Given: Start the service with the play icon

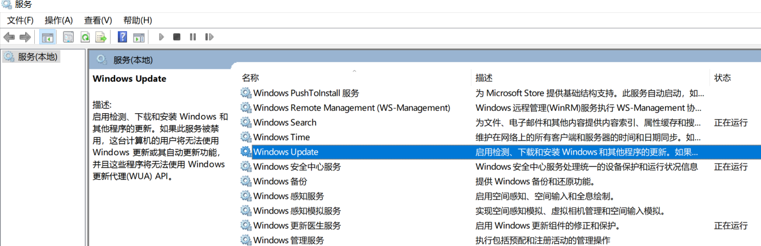Looking at the screenshot, I should 161,37.
